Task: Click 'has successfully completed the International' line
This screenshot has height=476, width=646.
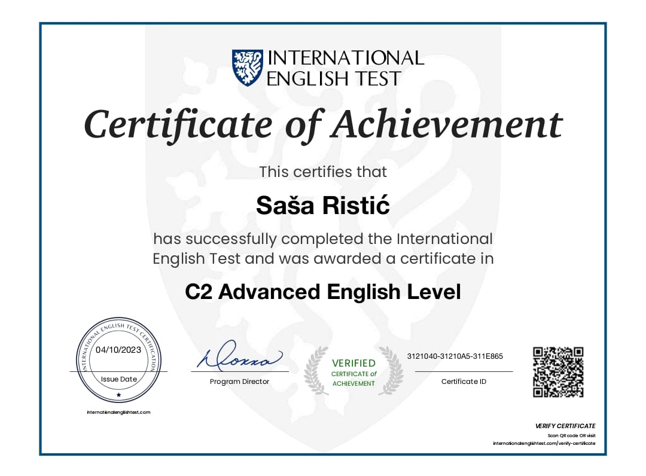Action: tap(323, 239)
